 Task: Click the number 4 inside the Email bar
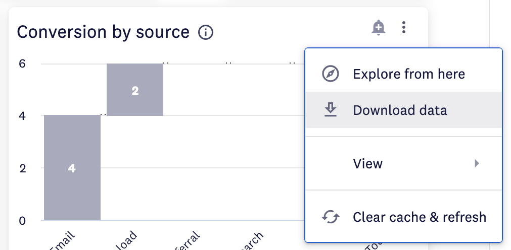click(72, 168)
